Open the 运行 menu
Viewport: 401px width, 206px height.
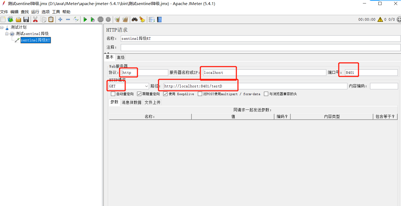point(35,12)
